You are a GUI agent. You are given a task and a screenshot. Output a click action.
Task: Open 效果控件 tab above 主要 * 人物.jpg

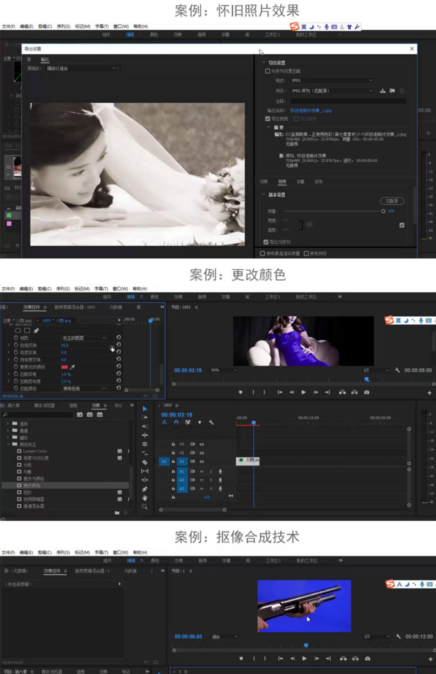click(x=32, y=307)
